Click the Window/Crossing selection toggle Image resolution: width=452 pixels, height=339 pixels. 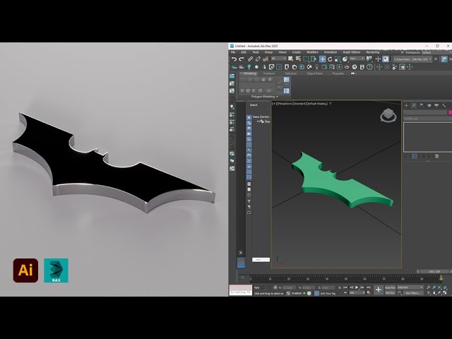(x=314, y=59)
